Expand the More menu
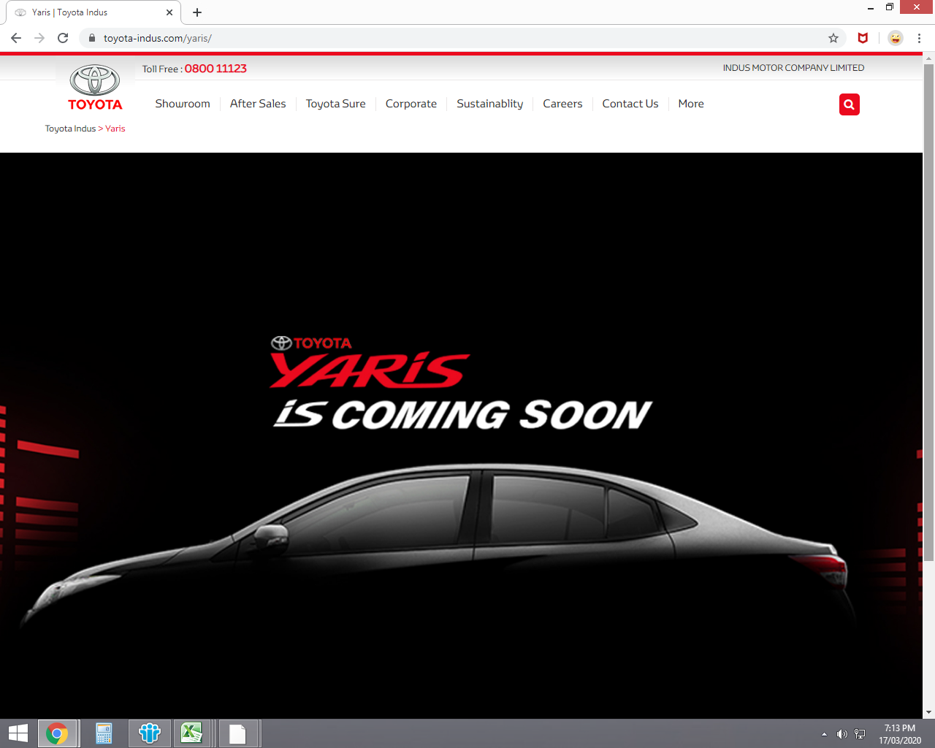This screenshot has height=748, width=935. point(691,104)
